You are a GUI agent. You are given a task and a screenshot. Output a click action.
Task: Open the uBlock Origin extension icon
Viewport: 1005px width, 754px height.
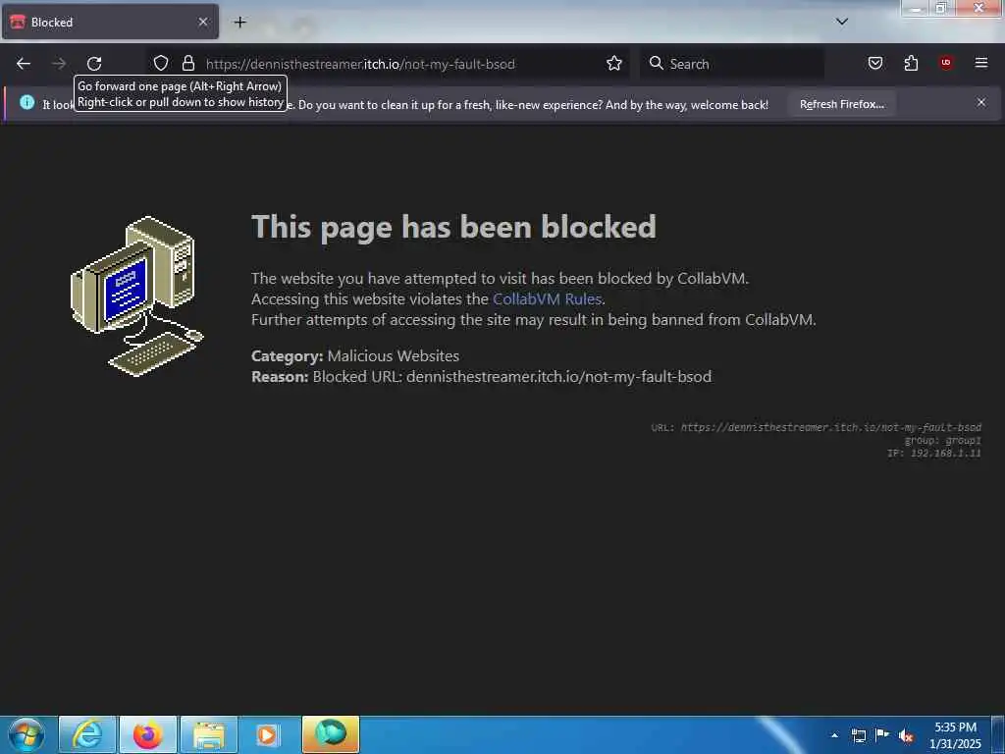click(946, 63)
